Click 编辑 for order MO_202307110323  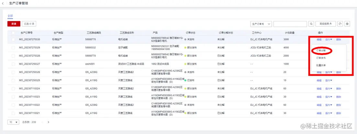tap(319, 97)
